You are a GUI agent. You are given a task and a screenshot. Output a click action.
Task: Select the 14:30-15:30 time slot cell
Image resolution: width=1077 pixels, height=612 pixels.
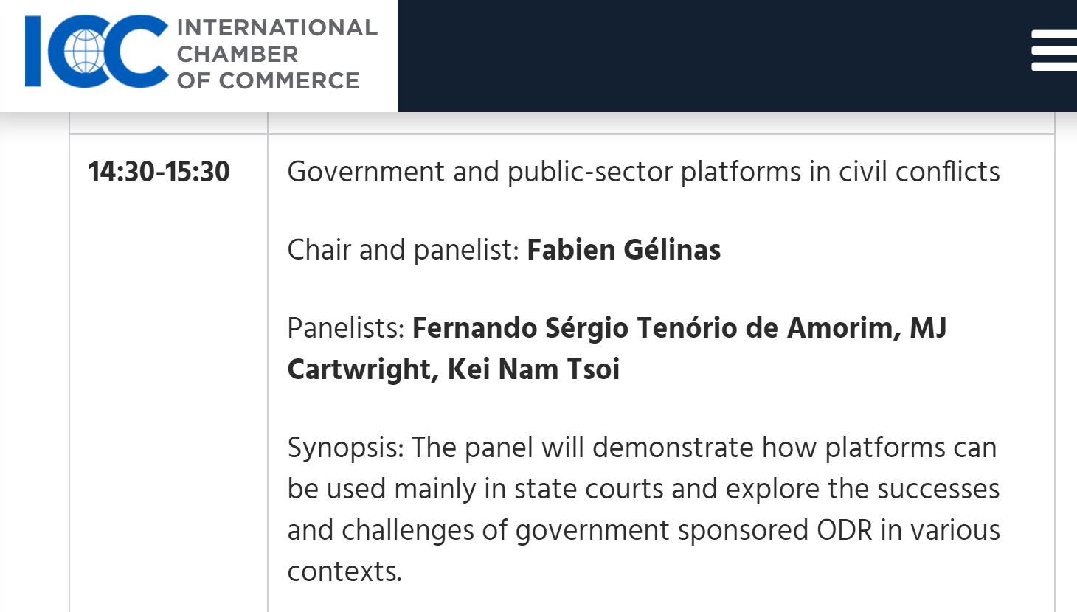(159, 172)
